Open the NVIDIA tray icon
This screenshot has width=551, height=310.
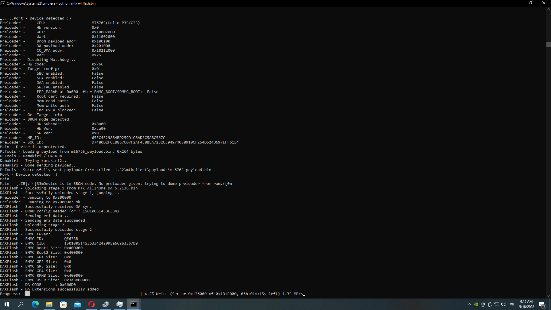click(476, 304)
